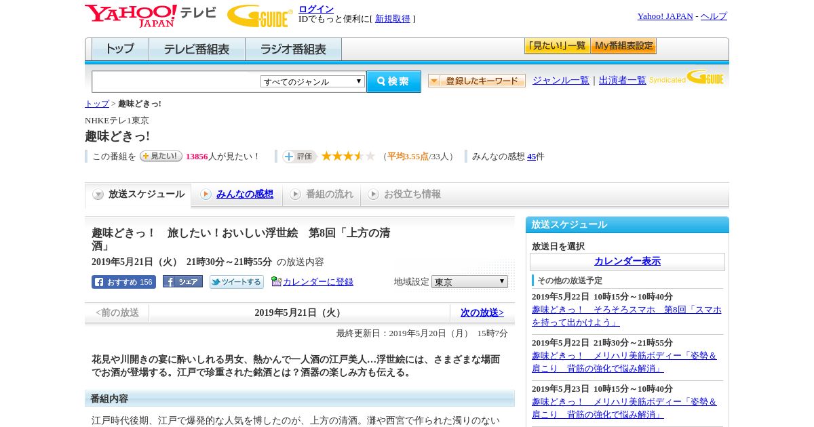Click the Syndicated G-GUIDE logo

pos(686,78)
